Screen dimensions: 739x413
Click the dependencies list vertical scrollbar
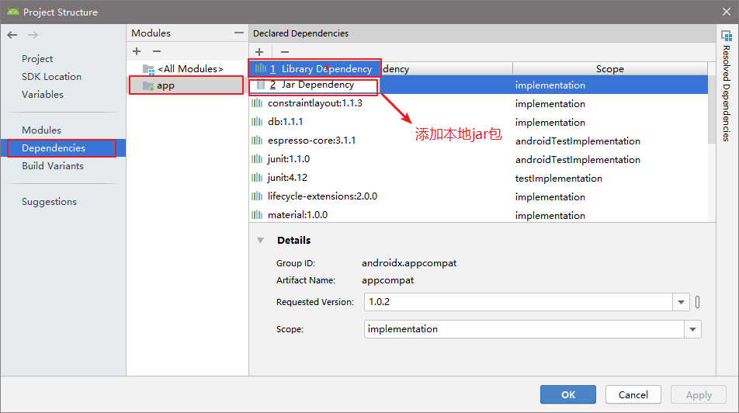pos(712,109)
